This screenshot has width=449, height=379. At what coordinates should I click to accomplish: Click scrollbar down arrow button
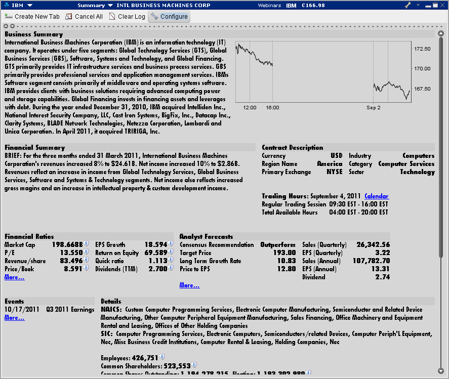click(441, 371)
